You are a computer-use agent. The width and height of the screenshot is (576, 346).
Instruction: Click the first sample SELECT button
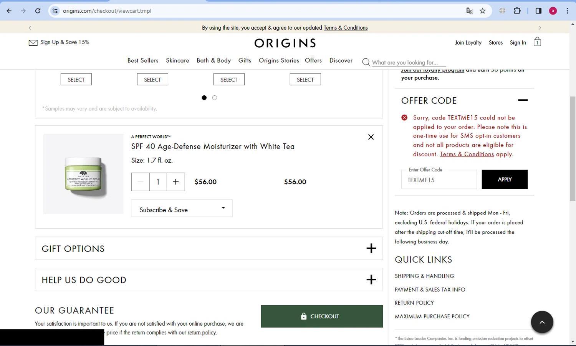click(x=76, y=80)
